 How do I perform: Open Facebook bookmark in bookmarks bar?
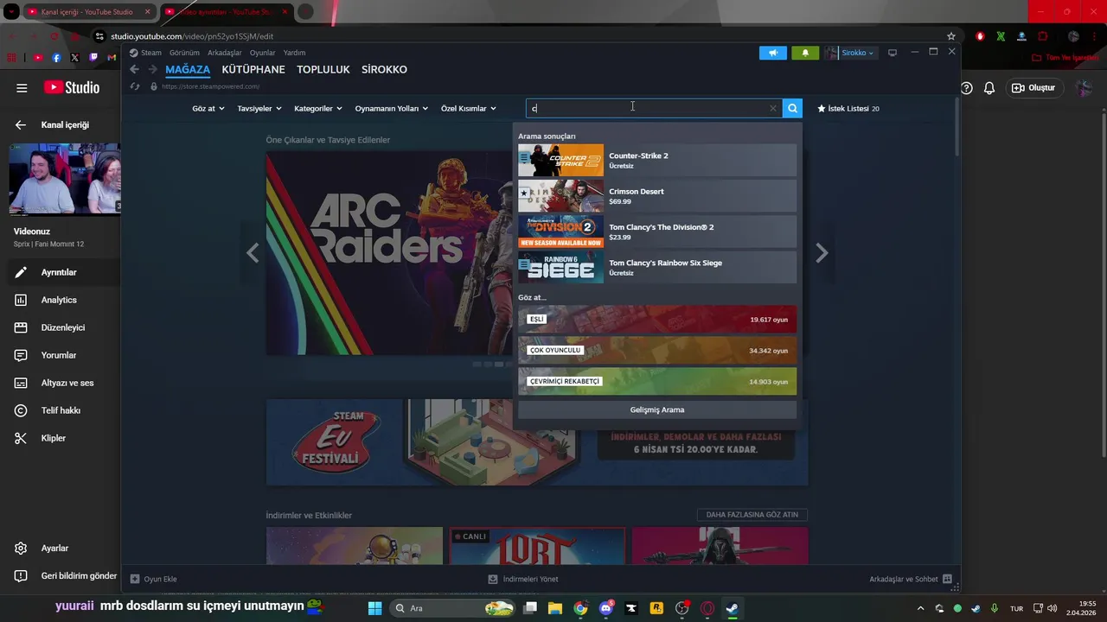tap(56, 58)
